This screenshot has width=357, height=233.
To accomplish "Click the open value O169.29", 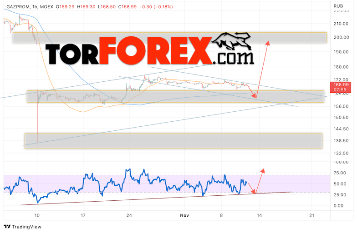I will click(x=65, y=7).
